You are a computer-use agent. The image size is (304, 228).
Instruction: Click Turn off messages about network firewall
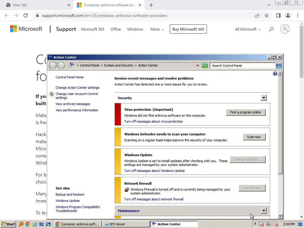[x=154, y=199]
